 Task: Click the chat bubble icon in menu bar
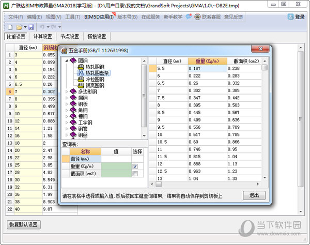coord(189,17)
